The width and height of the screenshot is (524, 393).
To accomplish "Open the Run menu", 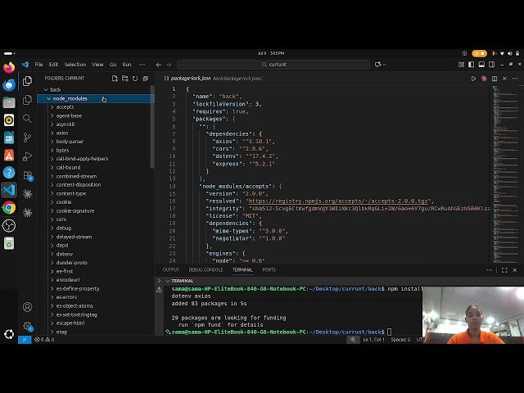I will (x=127, y=65).
